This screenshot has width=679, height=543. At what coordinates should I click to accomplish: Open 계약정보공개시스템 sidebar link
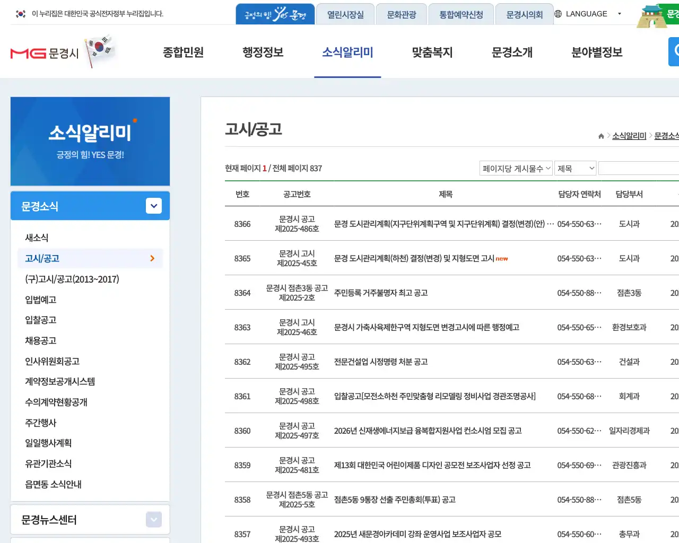[60, 381]
